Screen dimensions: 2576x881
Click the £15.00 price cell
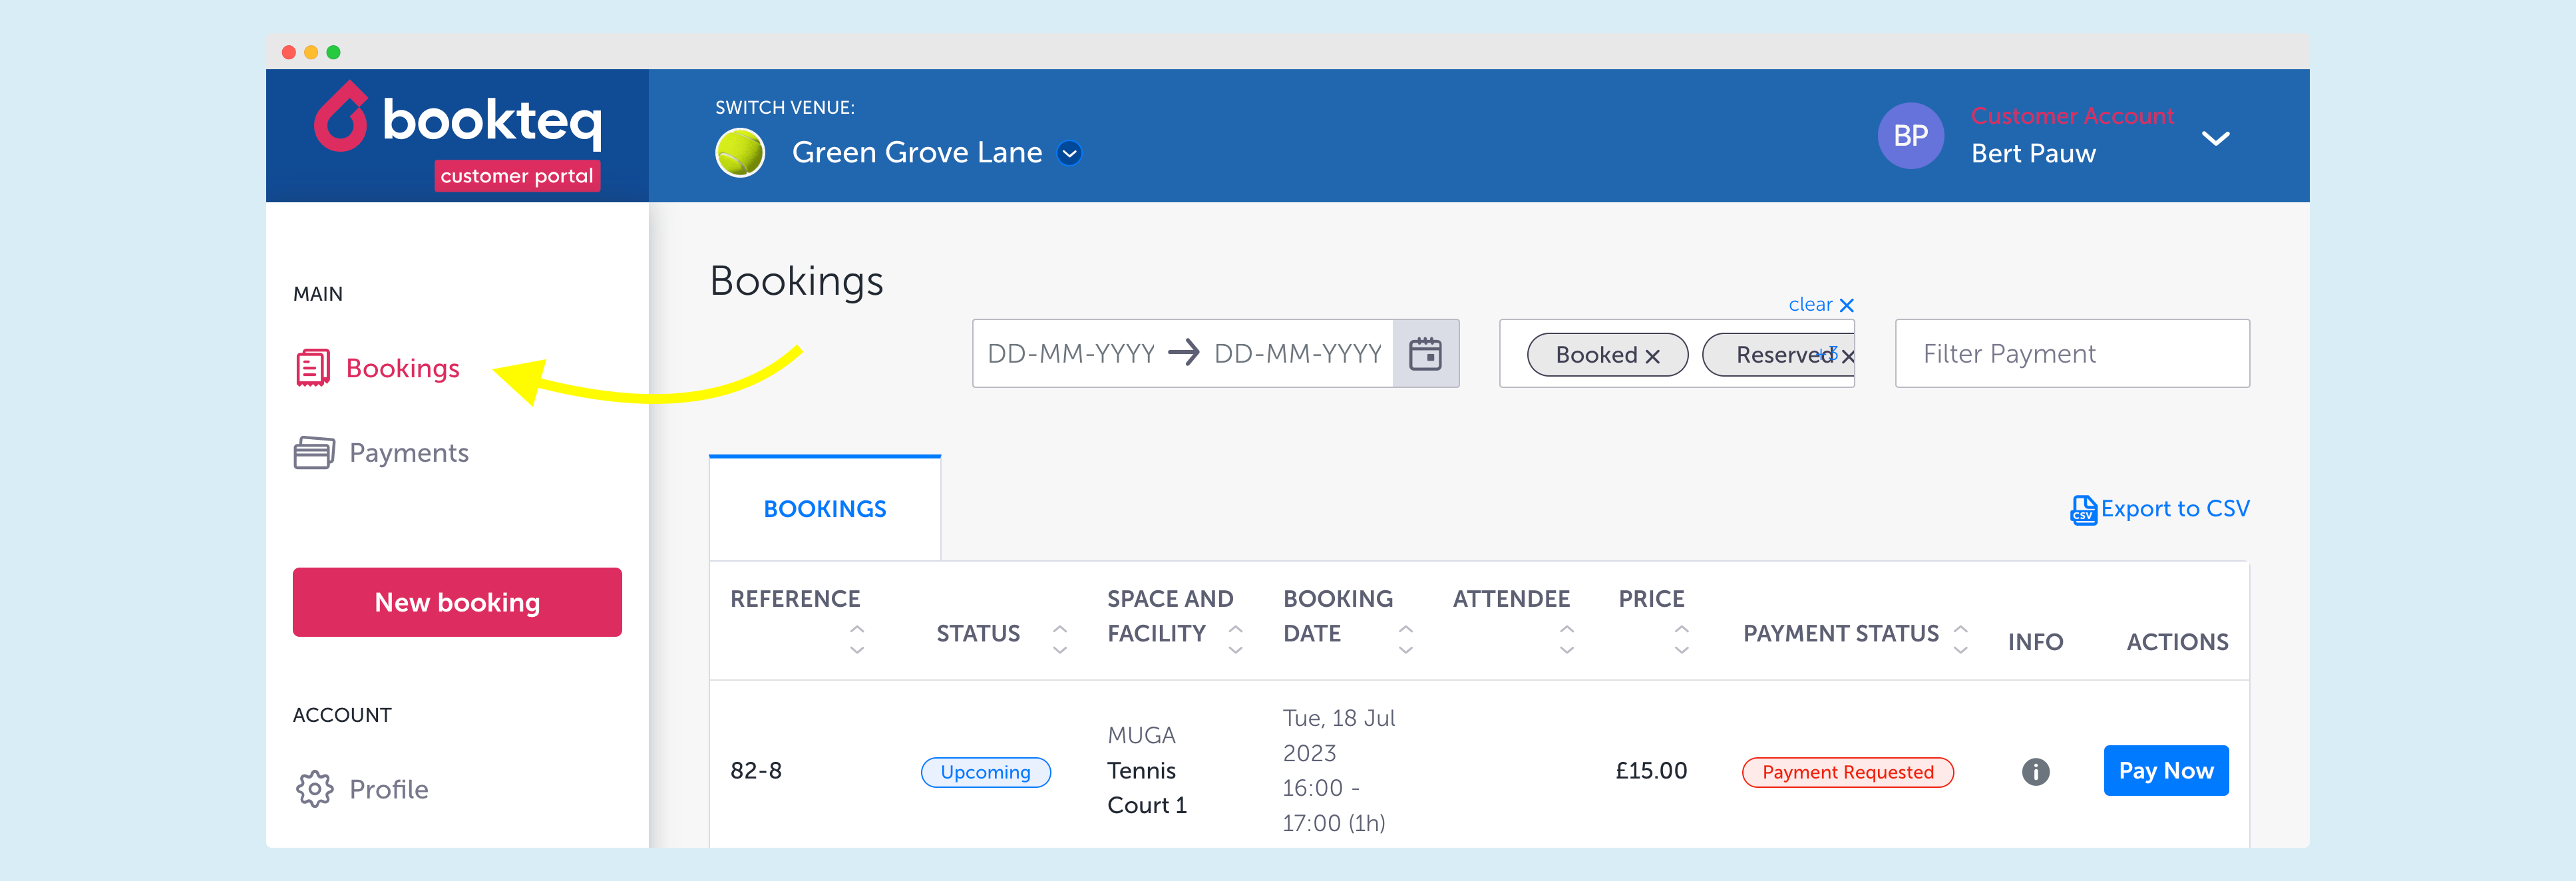click(1651, 771)
